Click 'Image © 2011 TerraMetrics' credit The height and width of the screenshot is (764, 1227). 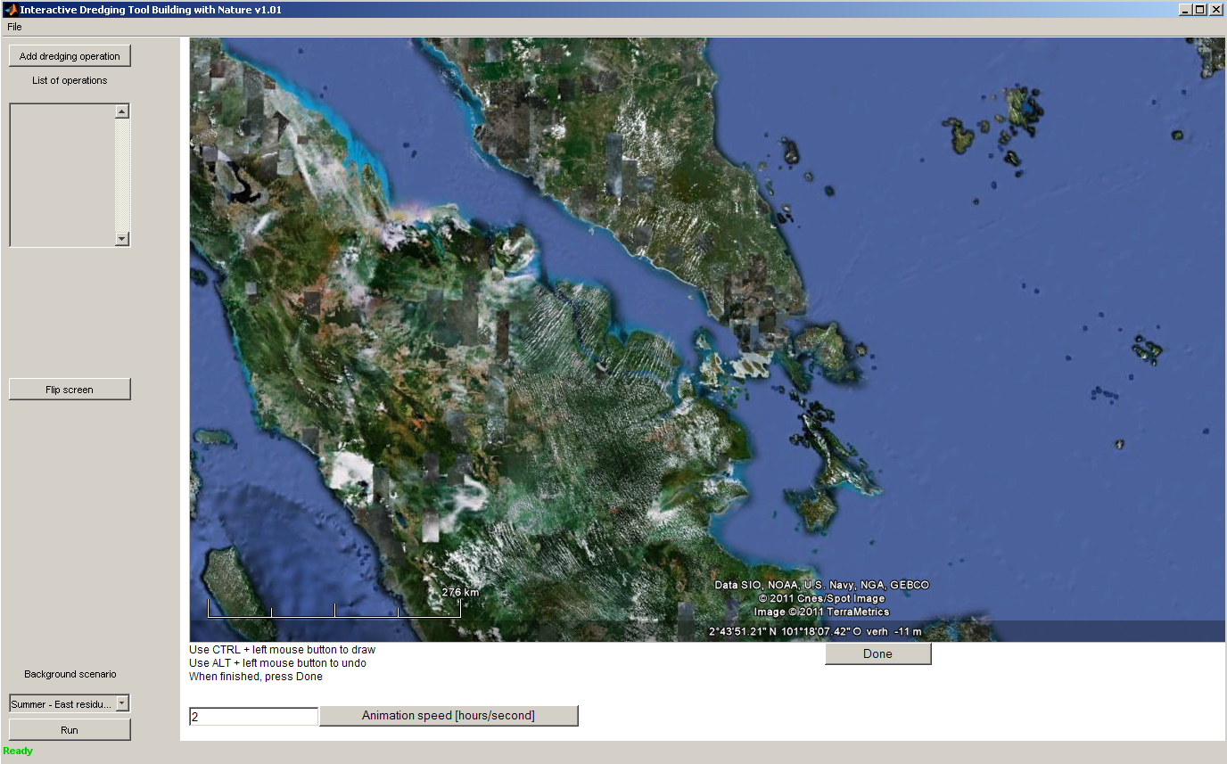pos(821,612)
